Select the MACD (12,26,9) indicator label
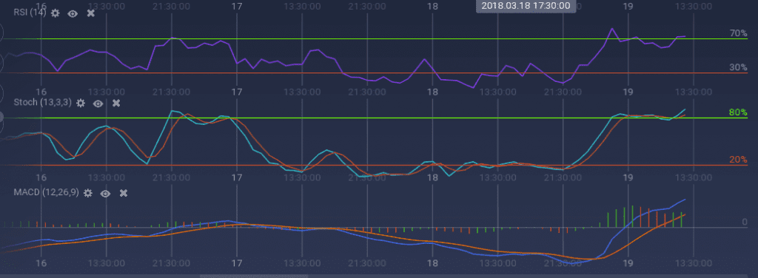This screenshot has height=278, width=758. [x=47, y=192]
